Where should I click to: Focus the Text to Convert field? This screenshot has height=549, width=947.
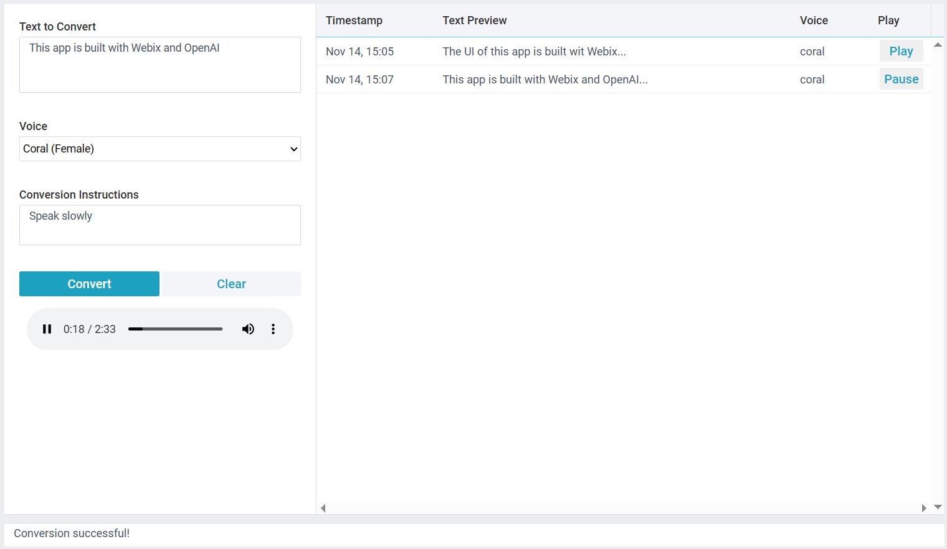(x=159, y=65)
